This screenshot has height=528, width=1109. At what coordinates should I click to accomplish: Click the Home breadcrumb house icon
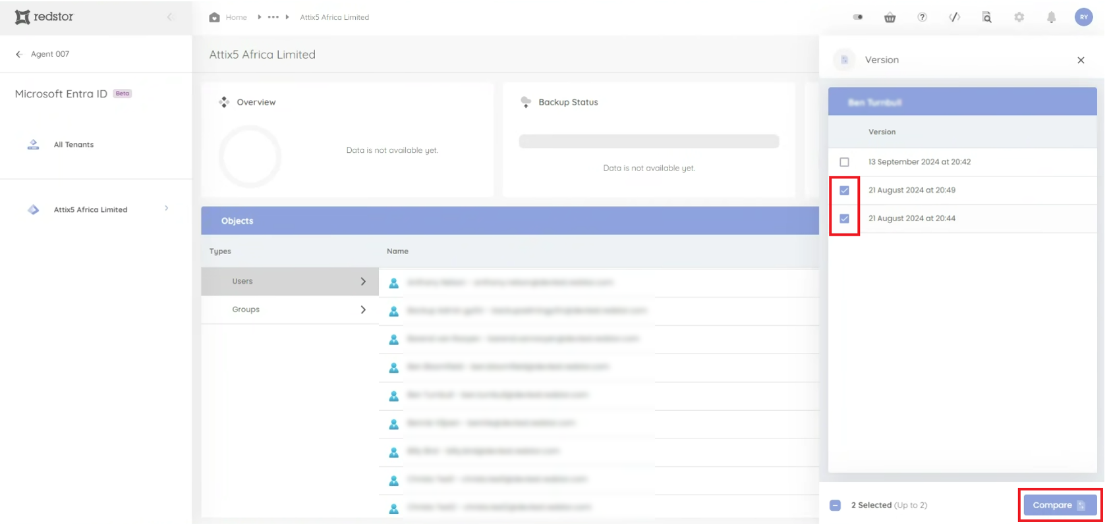point(214,17)
